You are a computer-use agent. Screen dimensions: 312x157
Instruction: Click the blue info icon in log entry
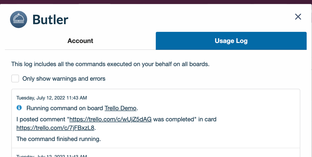(19, 108)
